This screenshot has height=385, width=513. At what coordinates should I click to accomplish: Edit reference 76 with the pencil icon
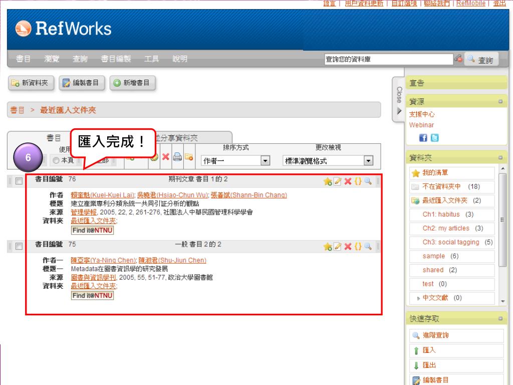coord(338,181)
